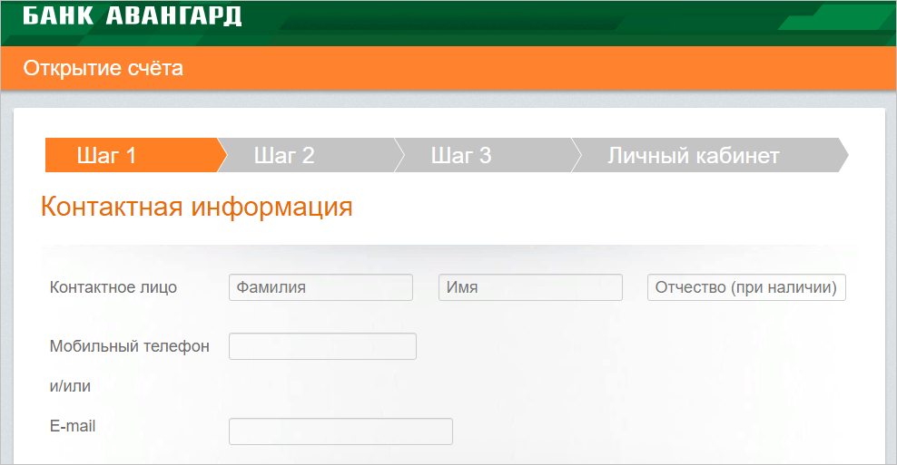Viewport: 897px width, 465px height.
Task: Open the Личный кабинет step tab
Action: coord(709,155)
